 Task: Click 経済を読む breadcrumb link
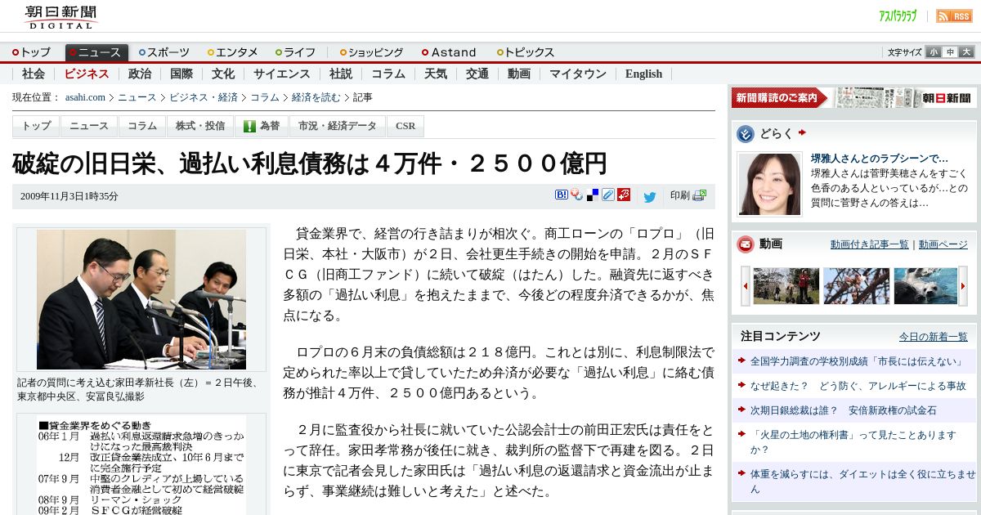316,97
